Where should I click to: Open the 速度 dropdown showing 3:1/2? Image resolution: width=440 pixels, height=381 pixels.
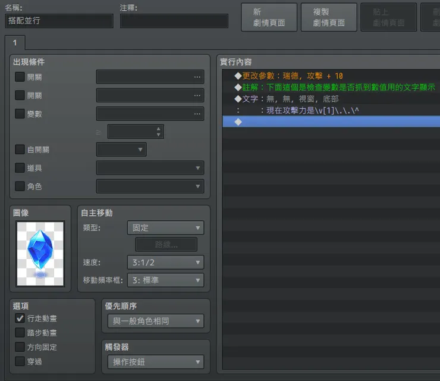pos(165,263)
